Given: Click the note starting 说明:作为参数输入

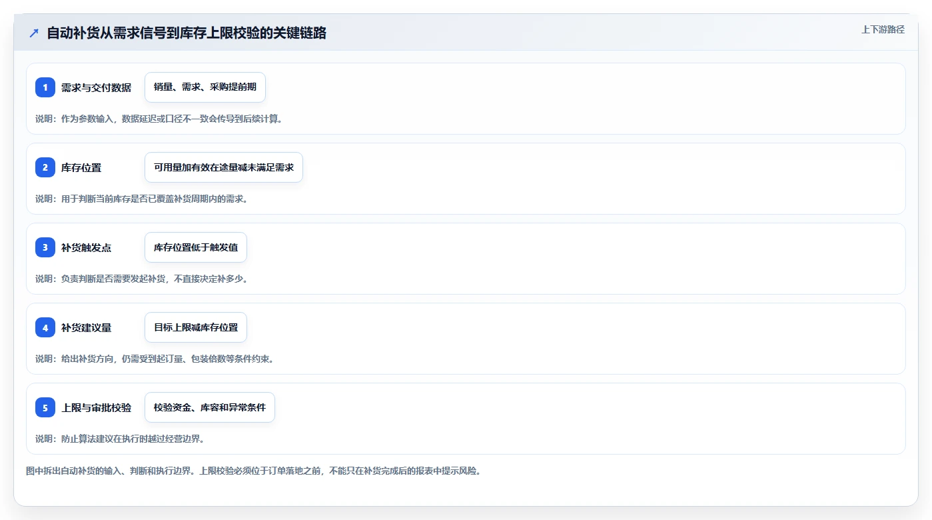Looking at the screenshot, I should click(x=159, y=119).
